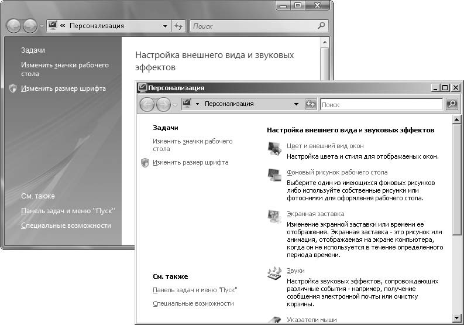Open the Указатели мыши link
Image resolution: width=464 pixels, height=325 pixels.
(312, 320)
